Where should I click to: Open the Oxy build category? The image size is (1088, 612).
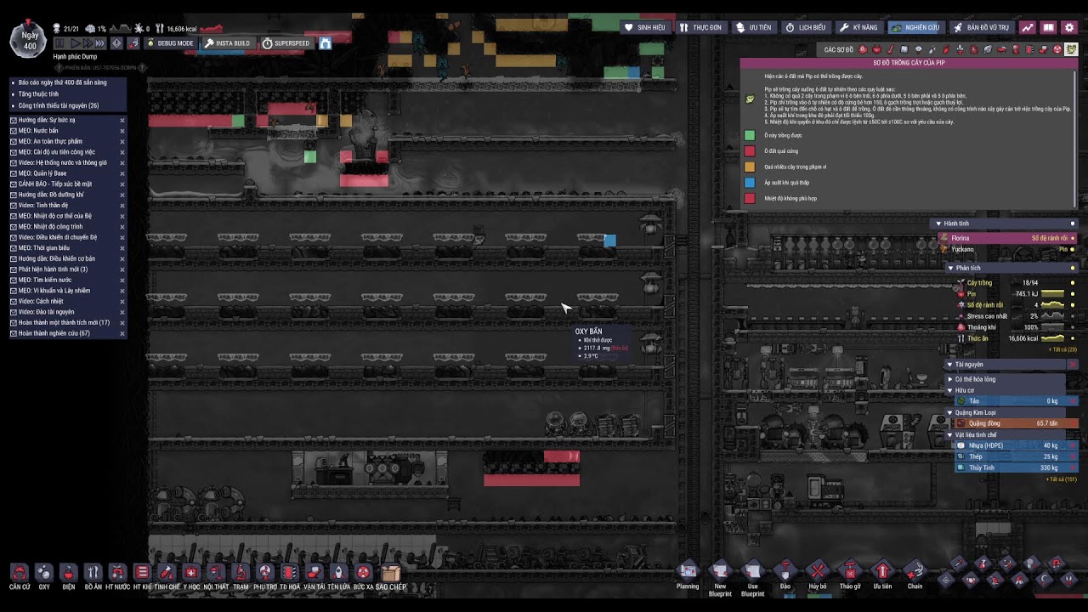pyautogui.click(x=44, y=574)
